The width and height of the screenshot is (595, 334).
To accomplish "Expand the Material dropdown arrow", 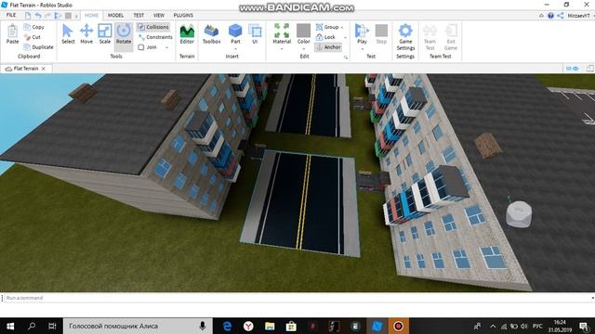I will (282, 49).
